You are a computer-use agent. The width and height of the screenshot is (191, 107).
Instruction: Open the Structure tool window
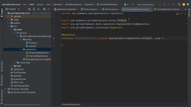(x=2, y=66)
